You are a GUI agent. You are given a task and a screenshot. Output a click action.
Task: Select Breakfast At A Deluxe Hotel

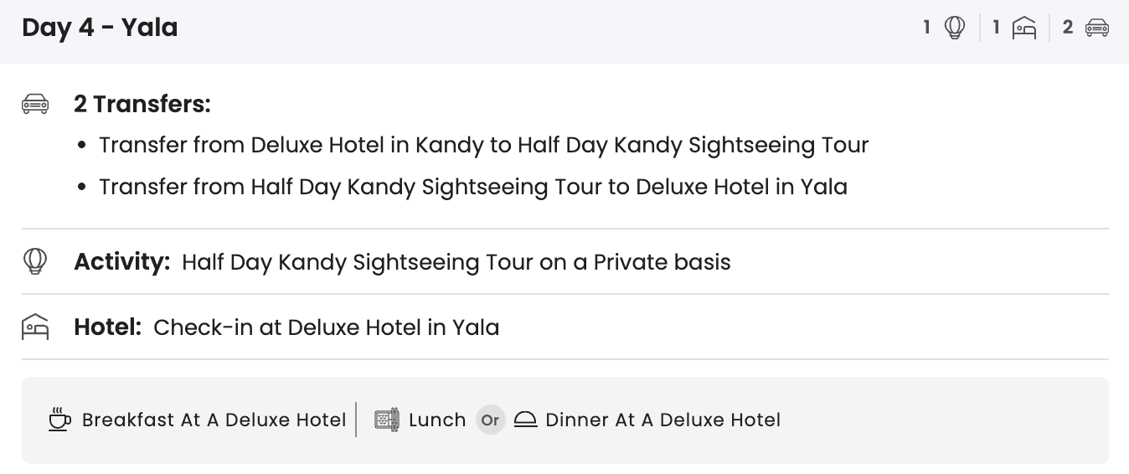click(214, 420)
